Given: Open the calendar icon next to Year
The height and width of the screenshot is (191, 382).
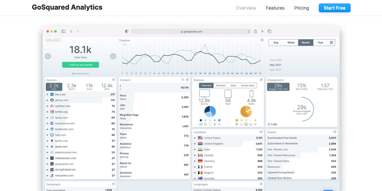Looking at the screenshot, I should (331, 42).
